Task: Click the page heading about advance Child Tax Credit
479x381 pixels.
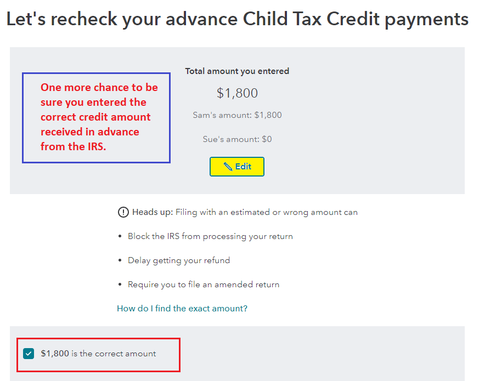Action: [237, 19]
